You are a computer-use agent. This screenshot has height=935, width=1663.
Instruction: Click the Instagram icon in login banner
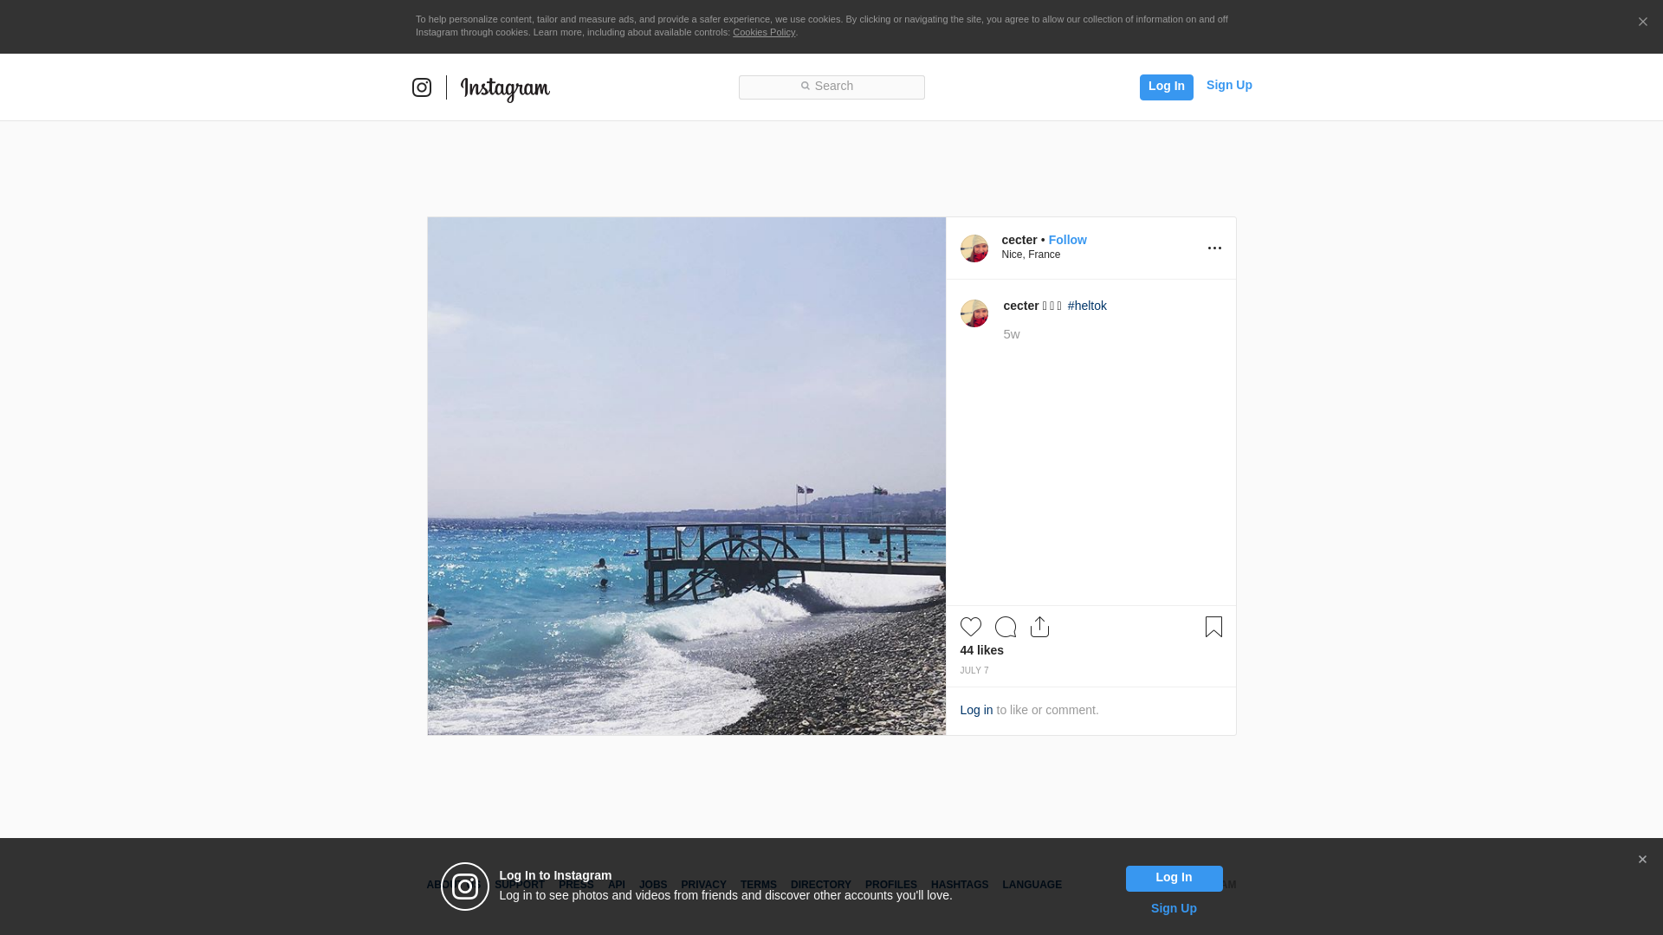point(465,887)
